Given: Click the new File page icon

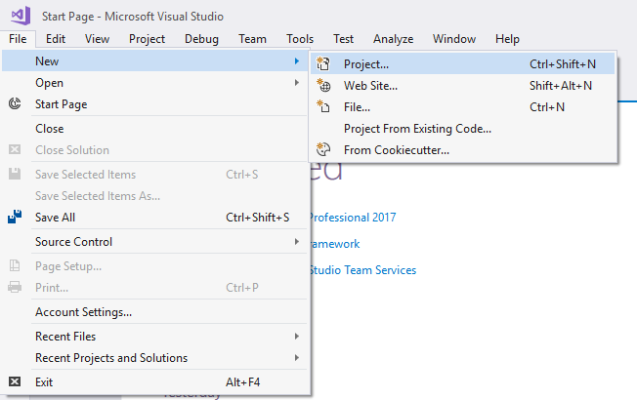Looking at the screenshot, I should click(323, 106).
